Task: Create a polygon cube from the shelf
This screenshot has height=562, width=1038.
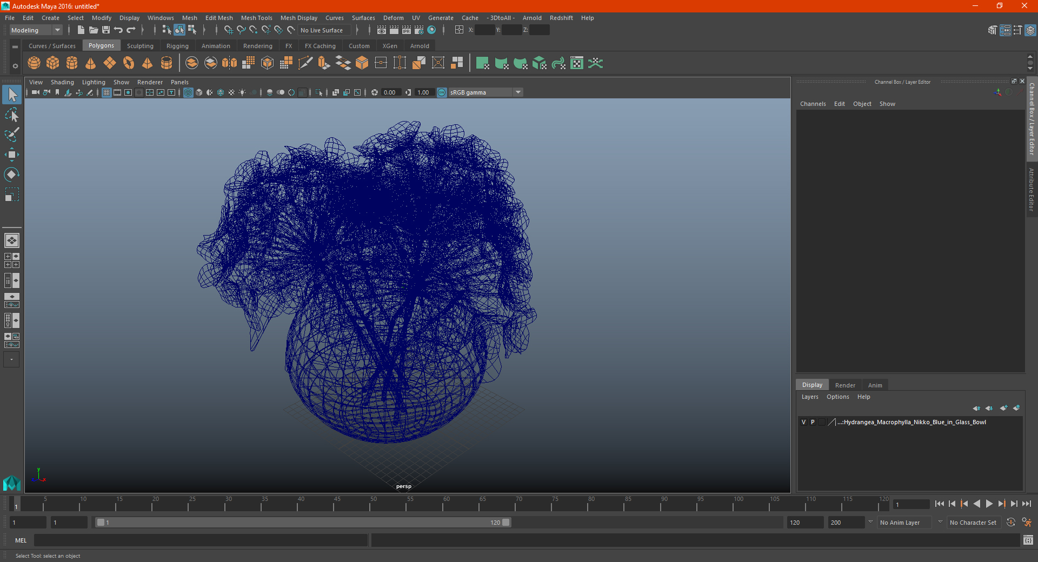Action: tap(53, 63)
